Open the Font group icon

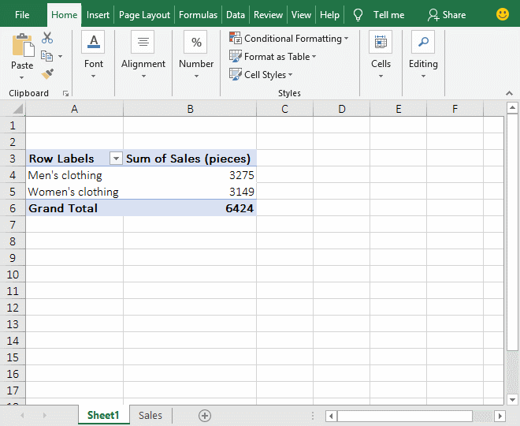(x=93, y=43)
